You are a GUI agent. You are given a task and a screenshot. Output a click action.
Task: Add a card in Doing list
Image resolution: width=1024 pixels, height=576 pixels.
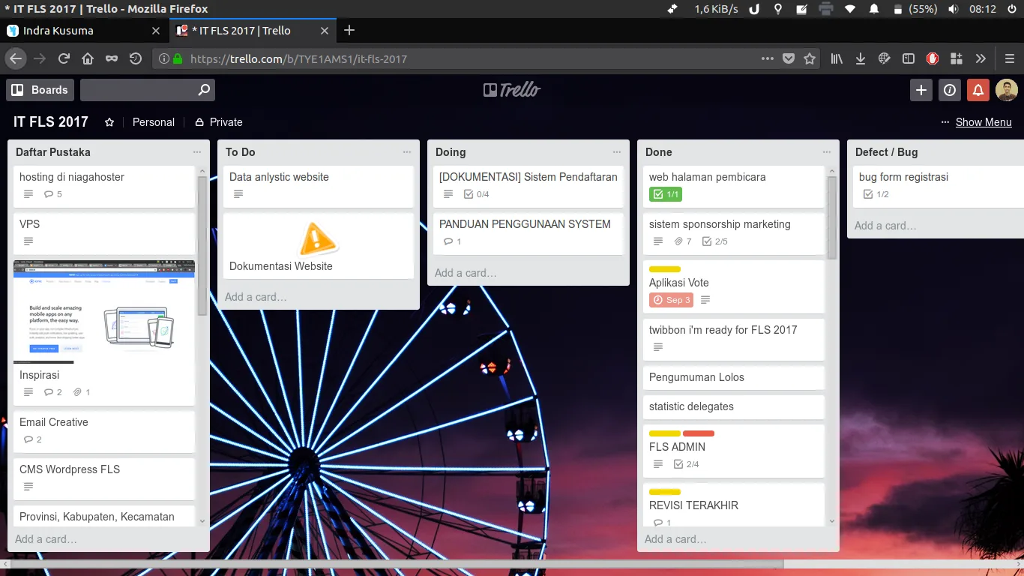466,273
